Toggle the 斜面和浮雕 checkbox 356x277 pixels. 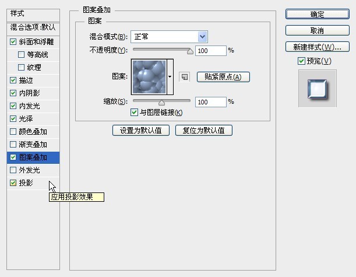(13, 42)
